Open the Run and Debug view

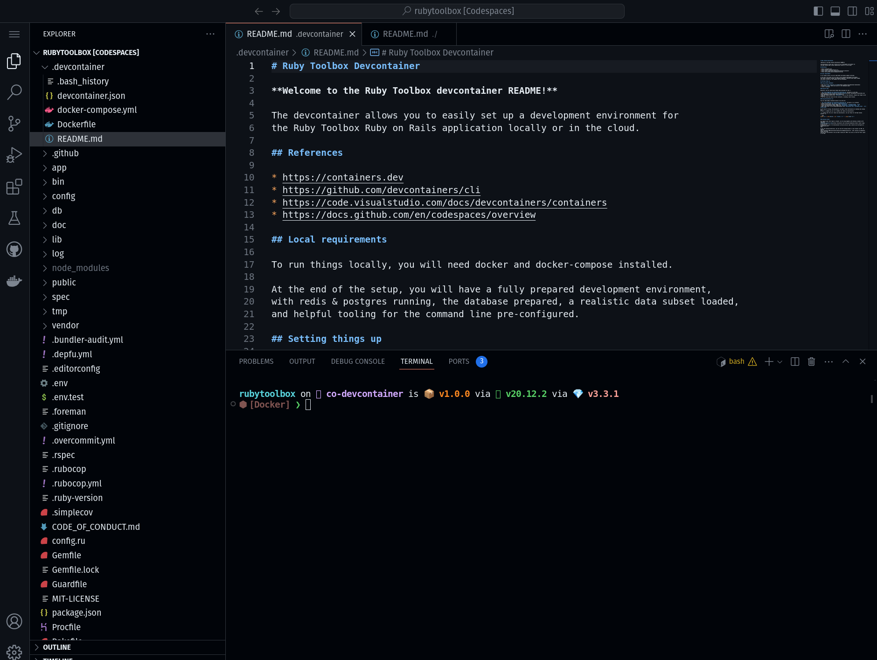[x=14, y=155]
